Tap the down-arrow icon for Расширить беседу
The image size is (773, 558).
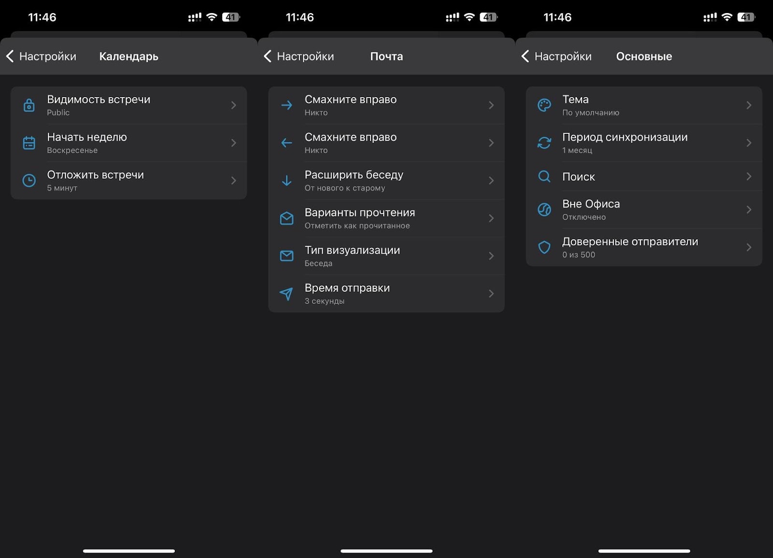(286, 181)
